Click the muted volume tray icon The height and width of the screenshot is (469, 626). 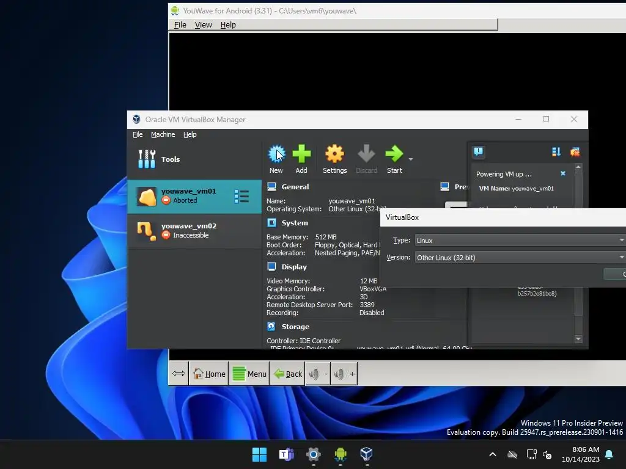click(x=547, y=454)
